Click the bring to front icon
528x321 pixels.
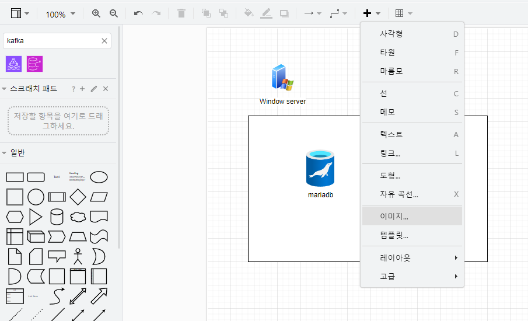coord(206,13)
